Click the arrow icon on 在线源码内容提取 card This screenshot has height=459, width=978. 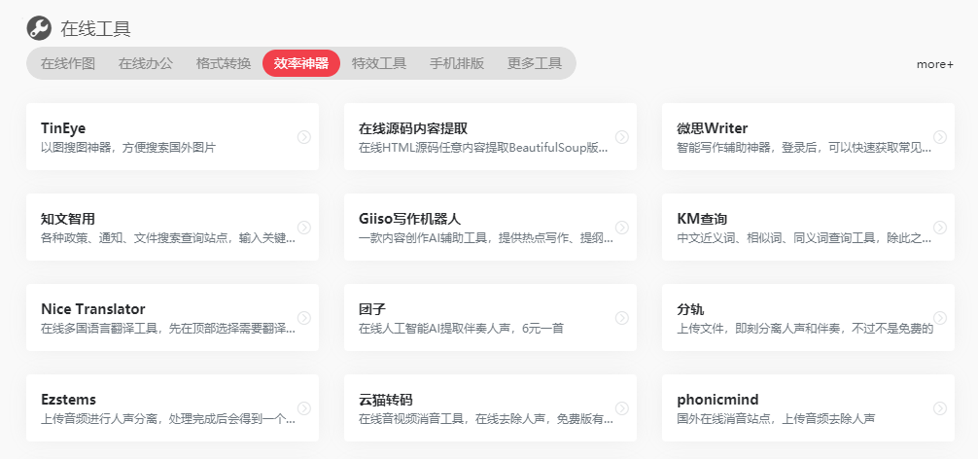pos(622,137)
